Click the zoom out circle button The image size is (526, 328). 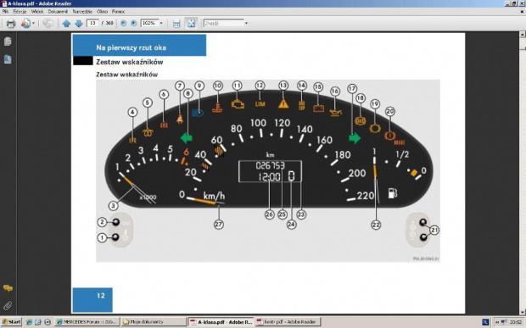click(124, 23)
